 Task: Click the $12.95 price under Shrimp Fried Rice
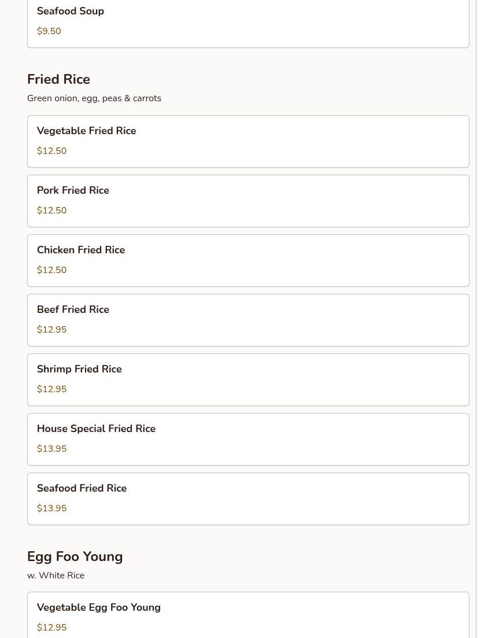[x=51, y=389]
